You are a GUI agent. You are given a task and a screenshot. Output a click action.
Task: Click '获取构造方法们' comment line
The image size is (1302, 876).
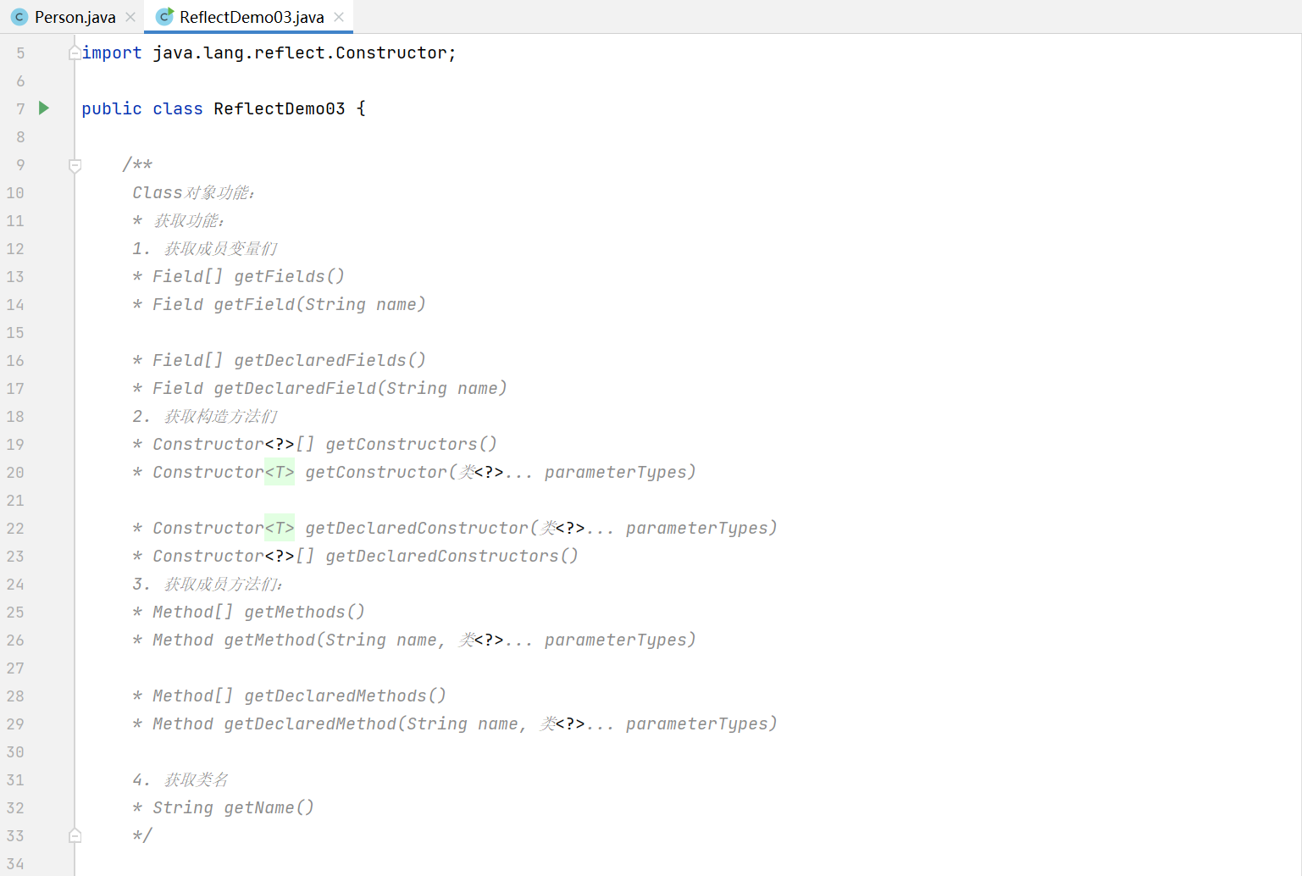point(220,416)
